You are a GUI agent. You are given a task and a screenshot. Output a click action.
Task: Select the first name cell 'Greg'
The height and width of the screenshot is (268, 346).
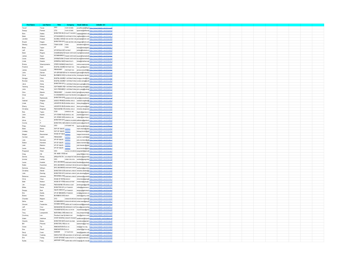click(x=31, y=154)
